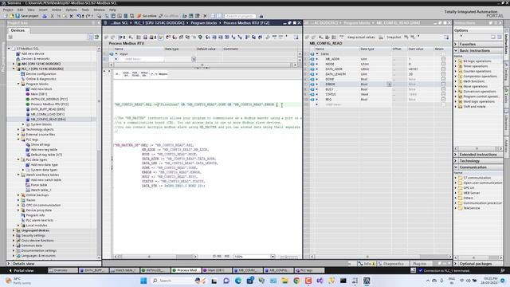Open DATA_BUFF_READ data block

48,109
